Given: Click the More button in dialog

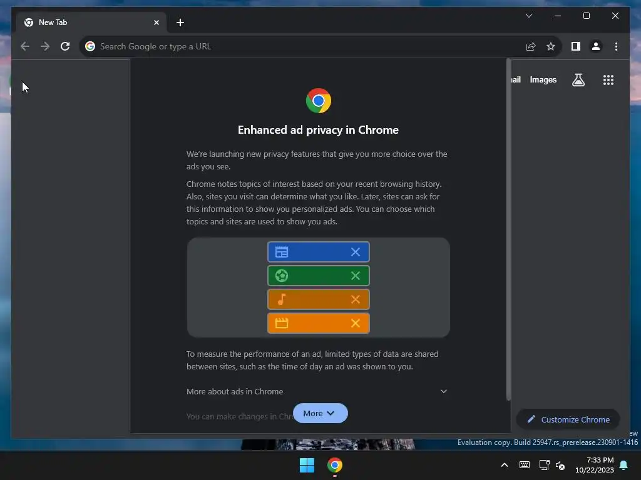Looking at the screenshot, I should tap(320, 413).
